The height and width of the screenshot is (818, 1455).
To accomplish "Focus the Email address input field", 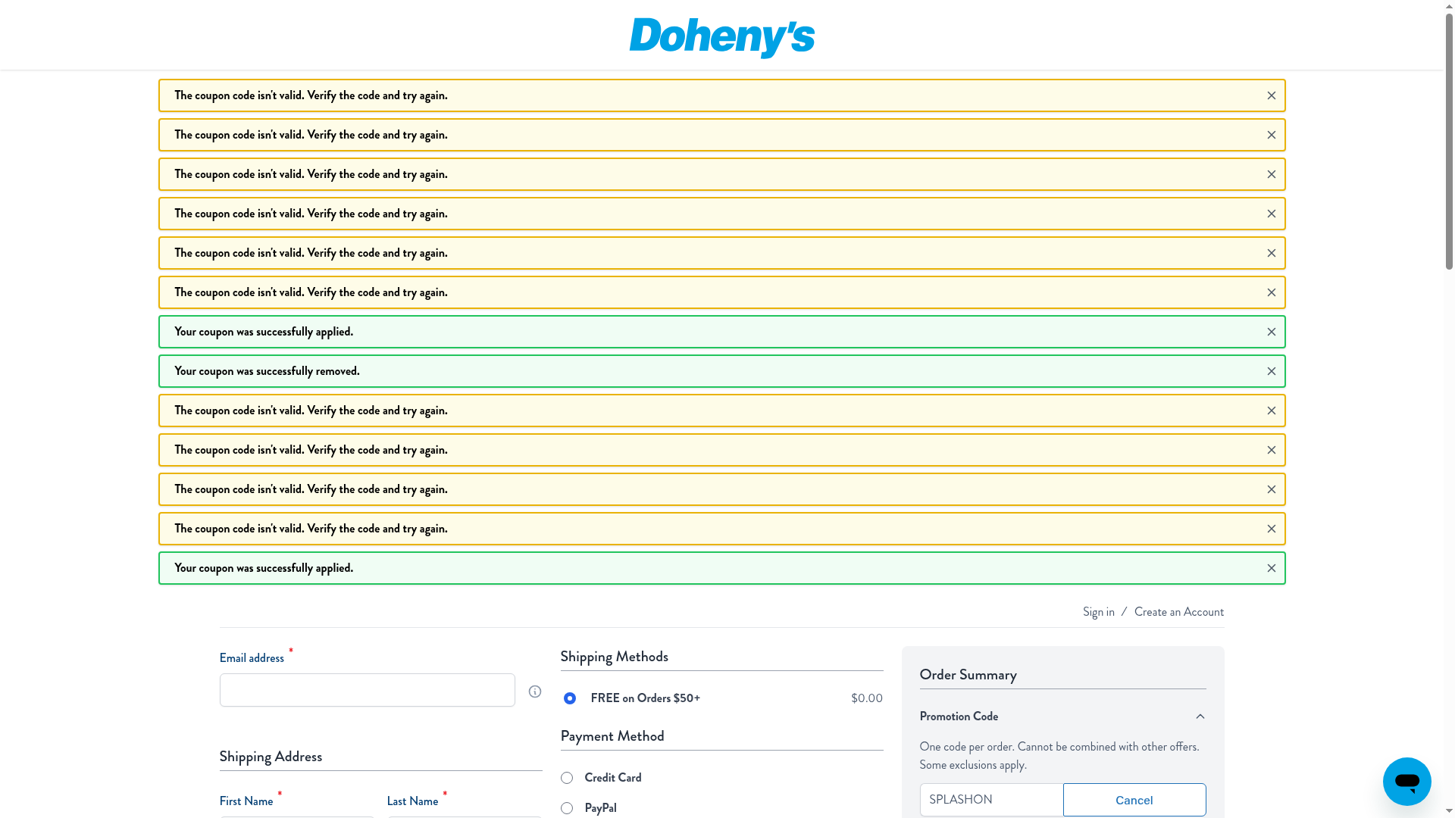I will 368,690.
